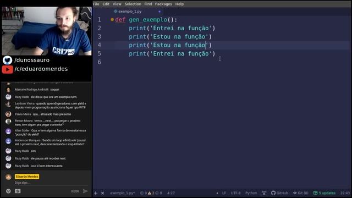Click cursor position 4:27 in status bar
The image size is (352, 198).
point(171,193)
